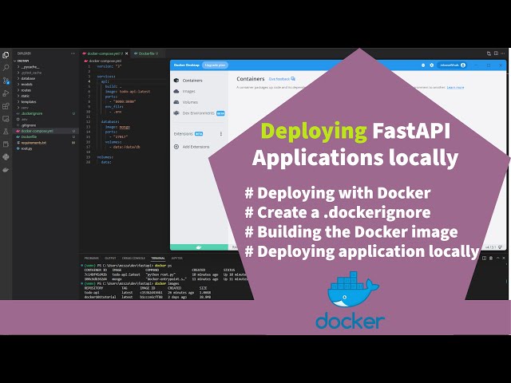Open Explorer panel more actions ellipsis
511x383 pixels.
(73, 53)
